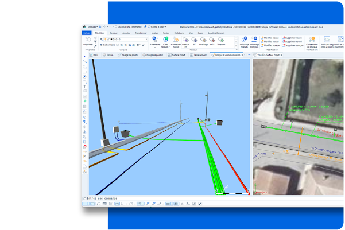Image resolution: width=345 pixels, height=230 pixels.
Task: Click the Branché BT network icon
Action: (186, 41)
